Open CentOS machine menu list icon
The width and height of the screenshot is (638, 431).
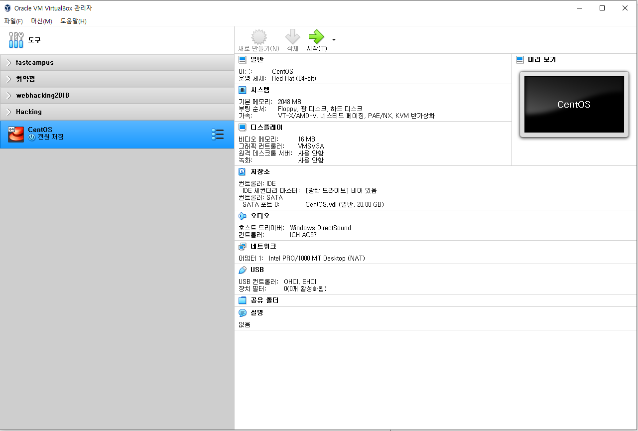pos(218,135)
